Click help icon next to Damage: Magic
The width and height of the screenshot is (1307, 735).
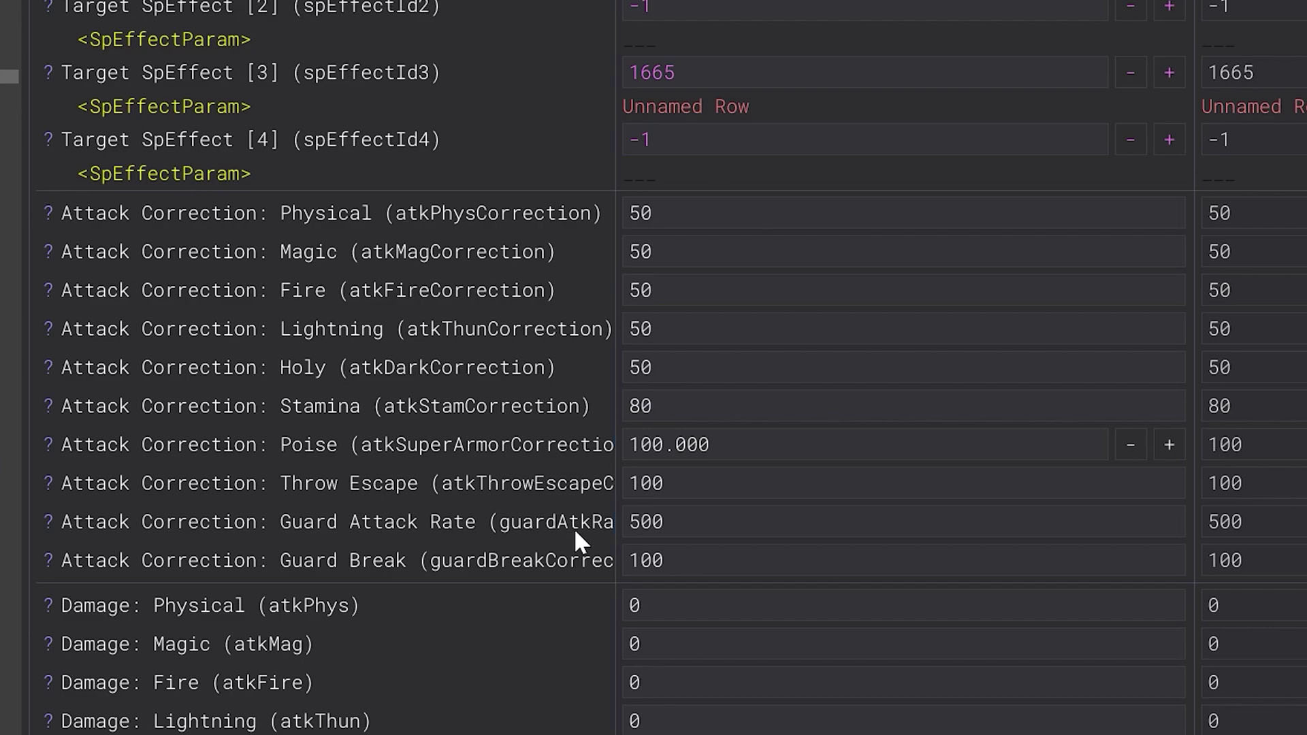click(48, 644)
